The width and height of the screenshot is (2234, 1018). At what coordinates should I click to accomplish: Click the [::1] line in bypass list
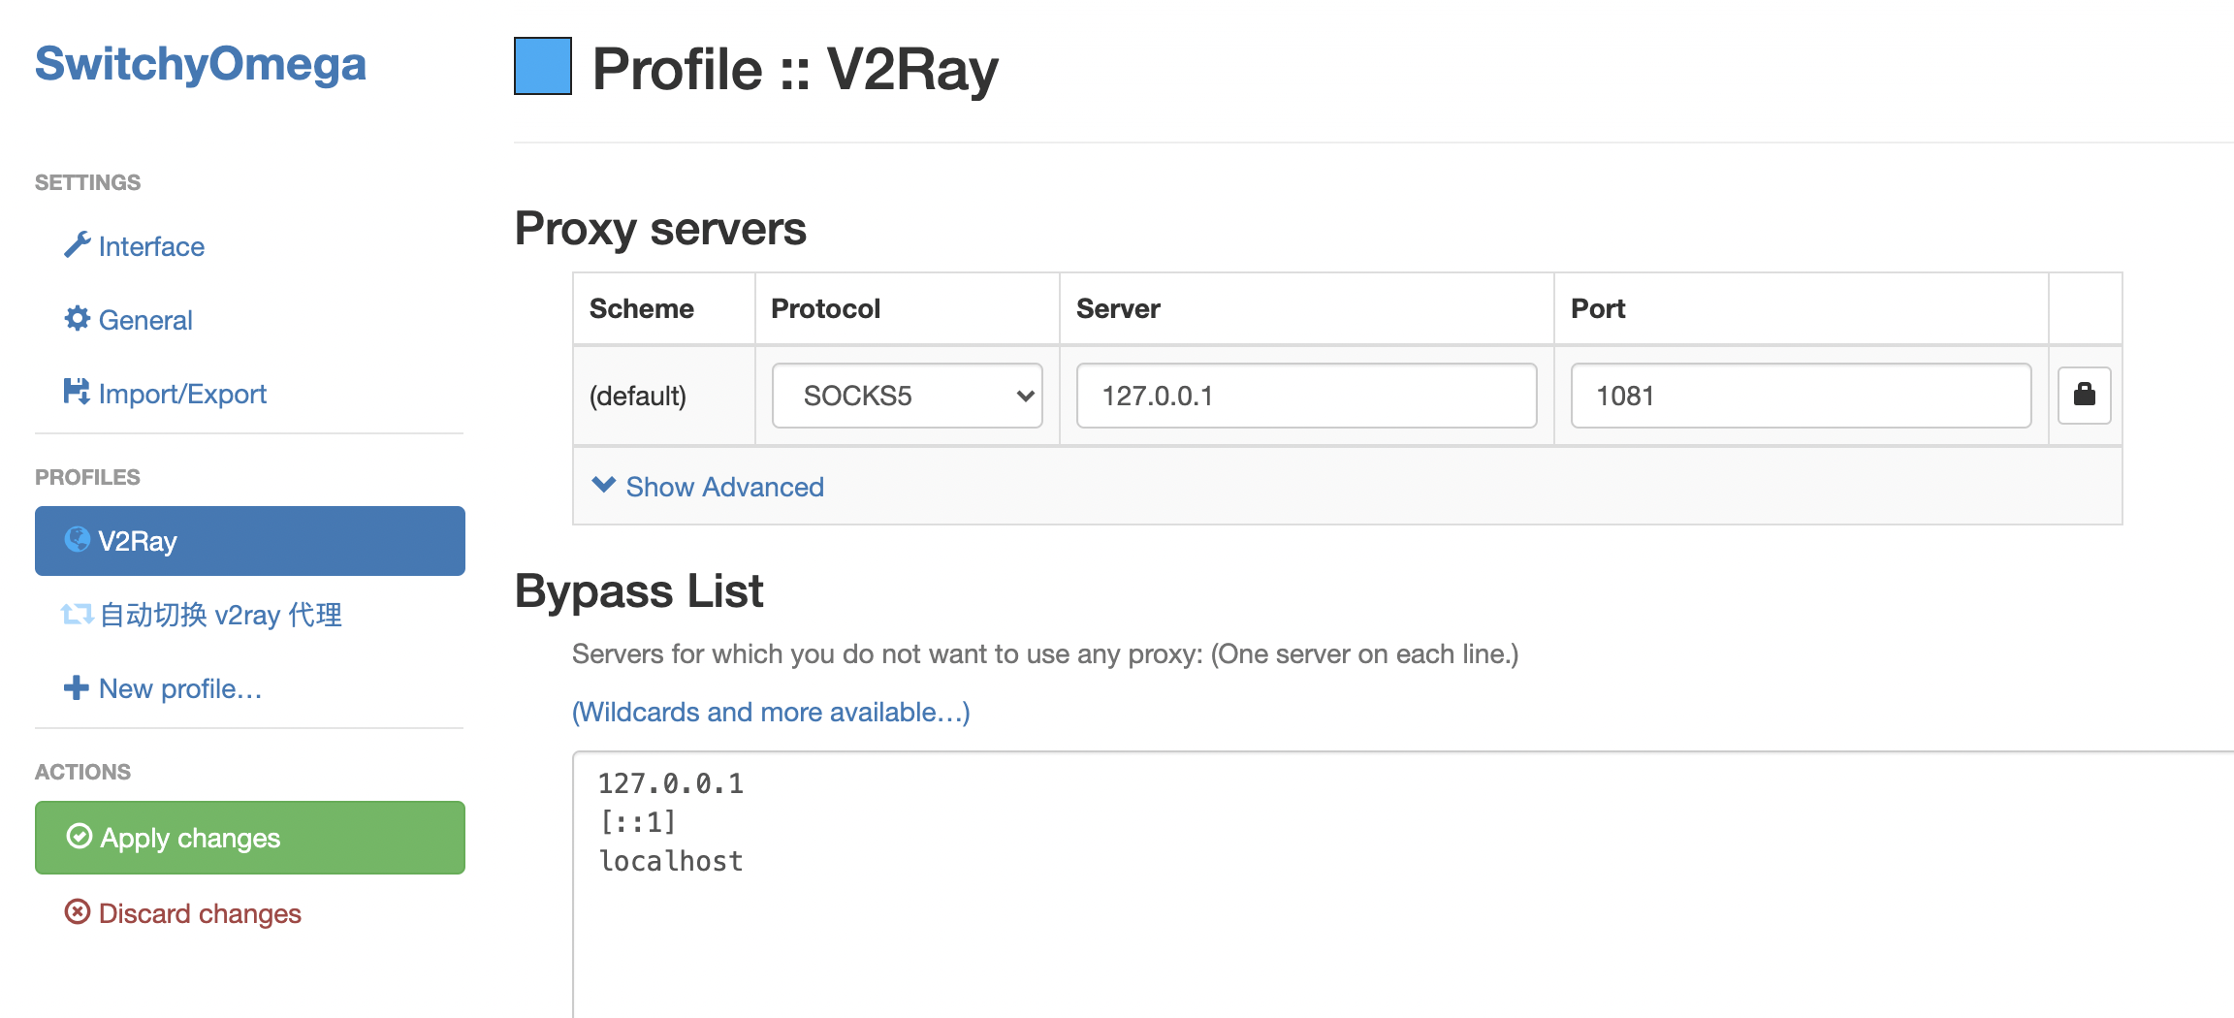[638, 822]
